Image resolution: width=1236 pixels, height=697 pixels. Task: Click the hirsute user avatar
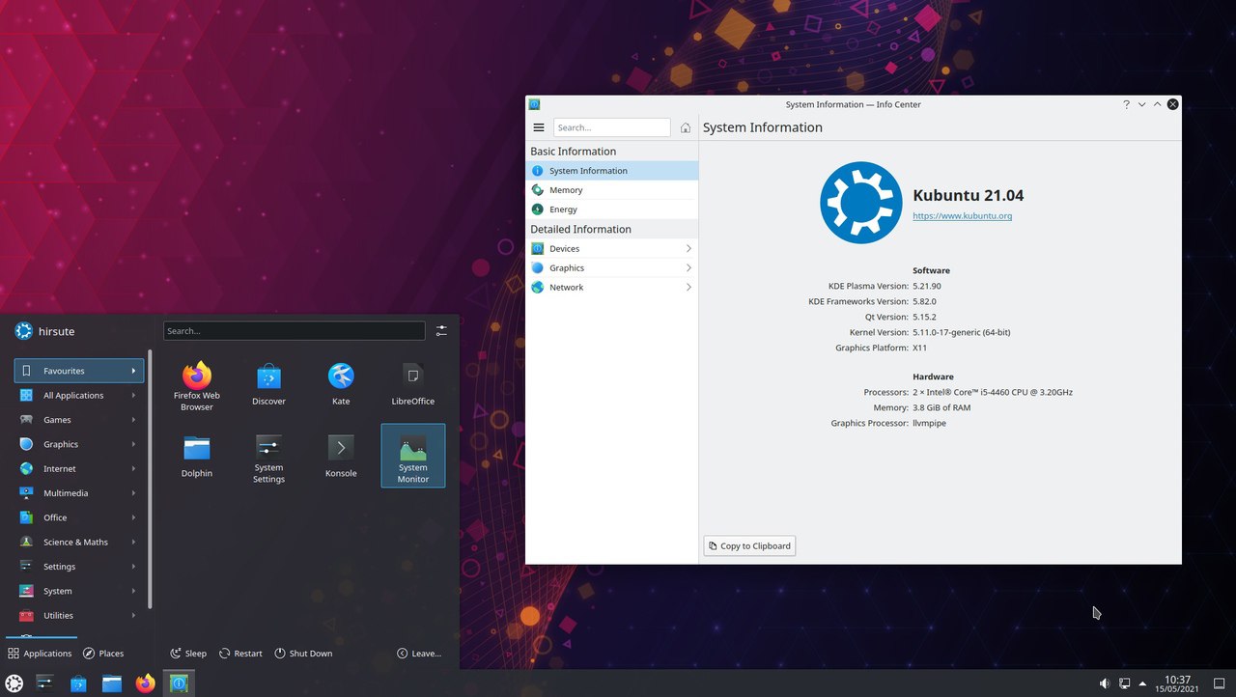click(x=23, y=331)
